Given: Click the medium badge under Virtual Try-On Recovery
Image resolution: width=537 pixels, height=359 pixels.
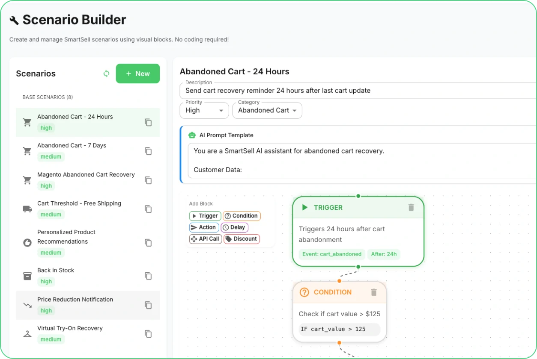Looking at the screenshot, I should pos(51,339).
